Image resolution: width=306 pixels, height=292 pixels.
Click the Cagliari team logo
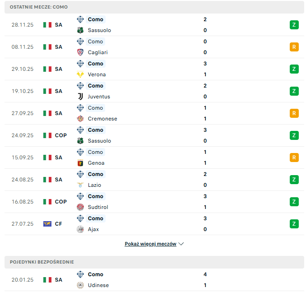(x=80, y=52)
